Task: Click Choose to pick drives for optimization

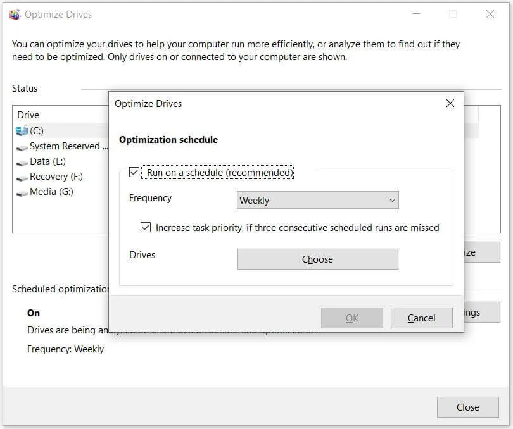Action: tap(317, 259)
